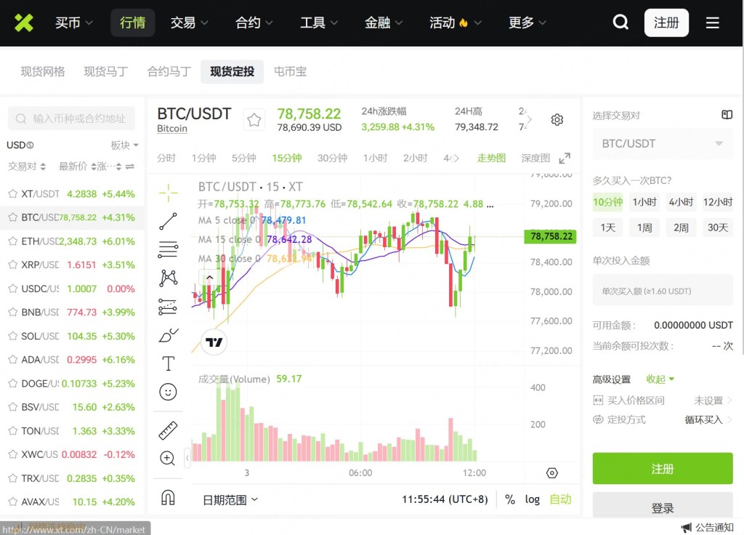Select the text annotation tool
744x535 pixels.
click(168, 363)
